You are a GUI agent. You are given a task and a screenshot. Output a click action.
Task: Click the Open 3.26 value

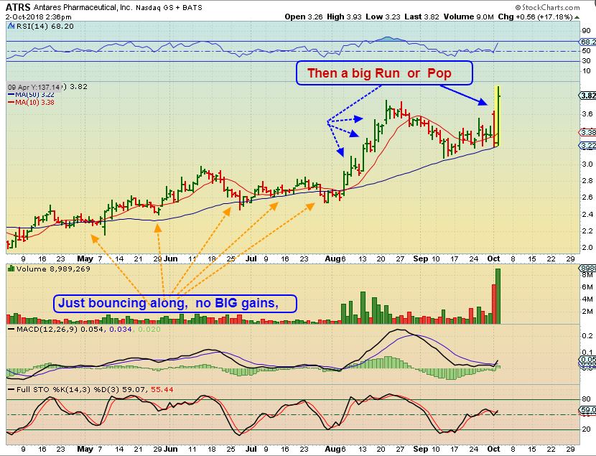(304, 17)
